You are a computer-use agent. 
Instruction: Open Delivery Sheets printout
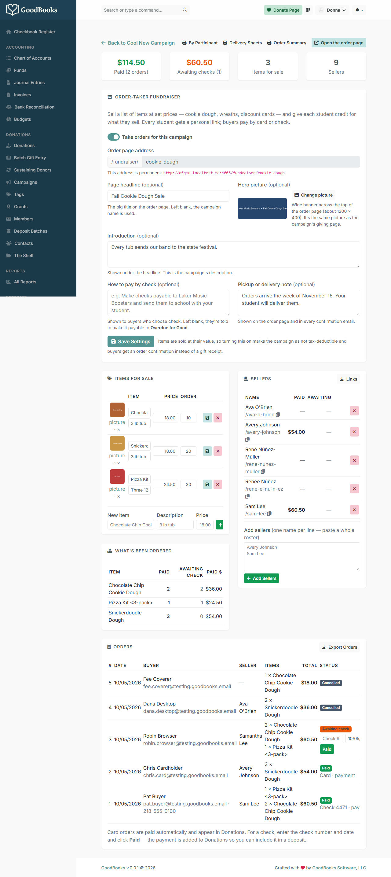click(x=242, y=43)
